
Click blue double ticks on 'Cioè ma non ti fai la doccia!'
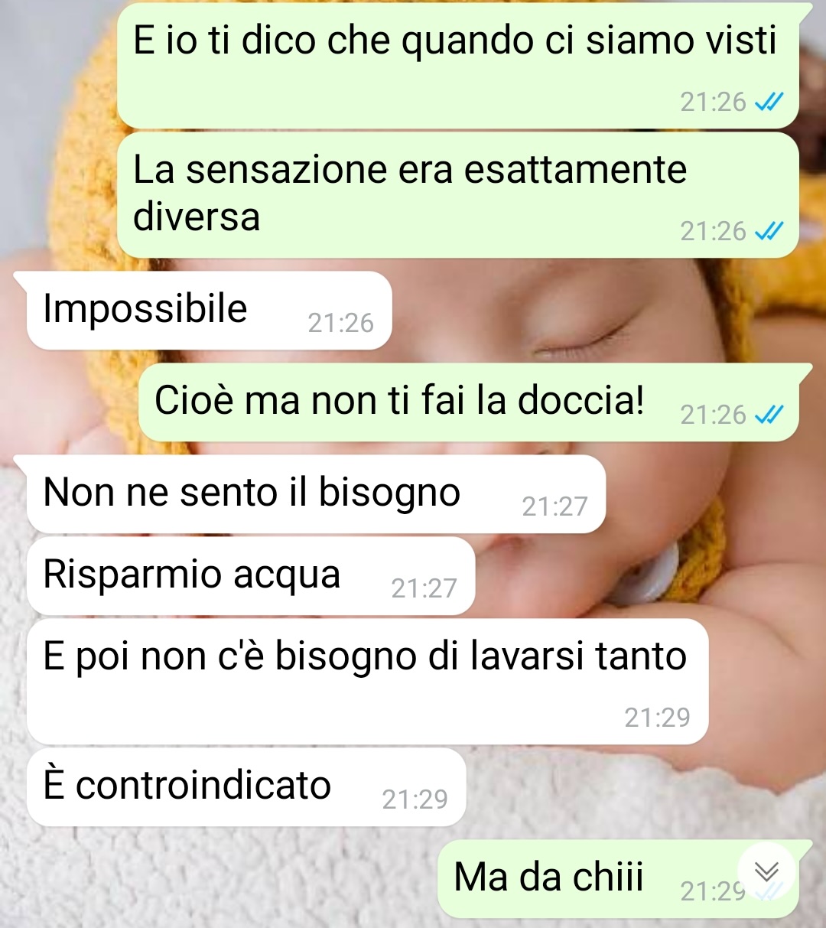pyautogui.click(x=769, y=415)
